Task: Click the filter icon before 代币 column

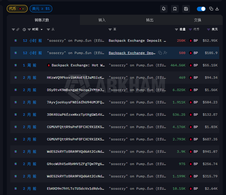Action: click(190, 30)
